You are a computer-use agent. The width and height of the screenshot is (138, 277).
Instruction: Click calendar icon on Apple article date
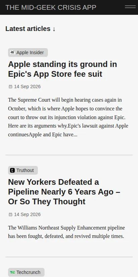pyautogui.click(x=10, y=86)
